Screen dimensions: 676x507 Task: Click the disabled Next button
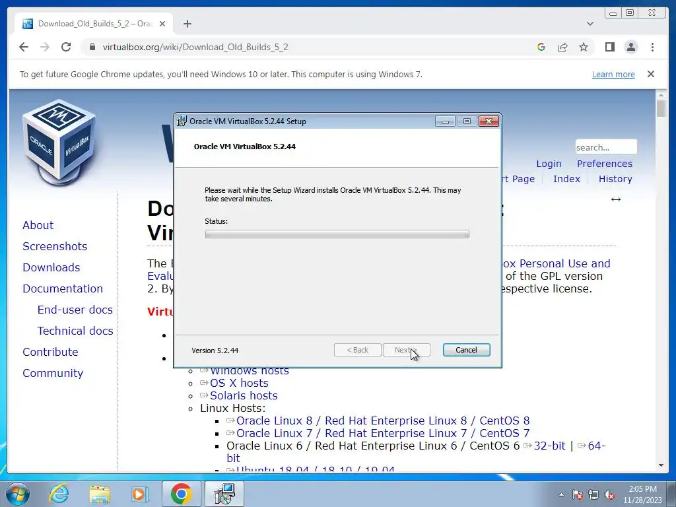pos(406,350)
